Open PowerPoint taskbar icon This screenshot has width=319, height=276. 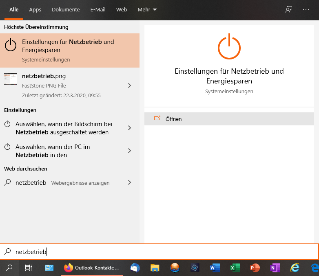click(255, 267)
